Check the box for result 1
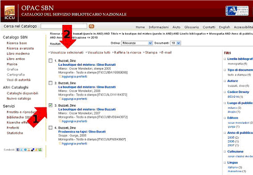Image resolution: width=253 pixels, height=175 pixels. [51, 60]
